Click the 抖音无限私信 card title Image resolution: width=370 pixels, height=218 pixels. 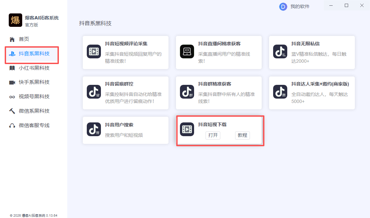[x=305, y=44]
